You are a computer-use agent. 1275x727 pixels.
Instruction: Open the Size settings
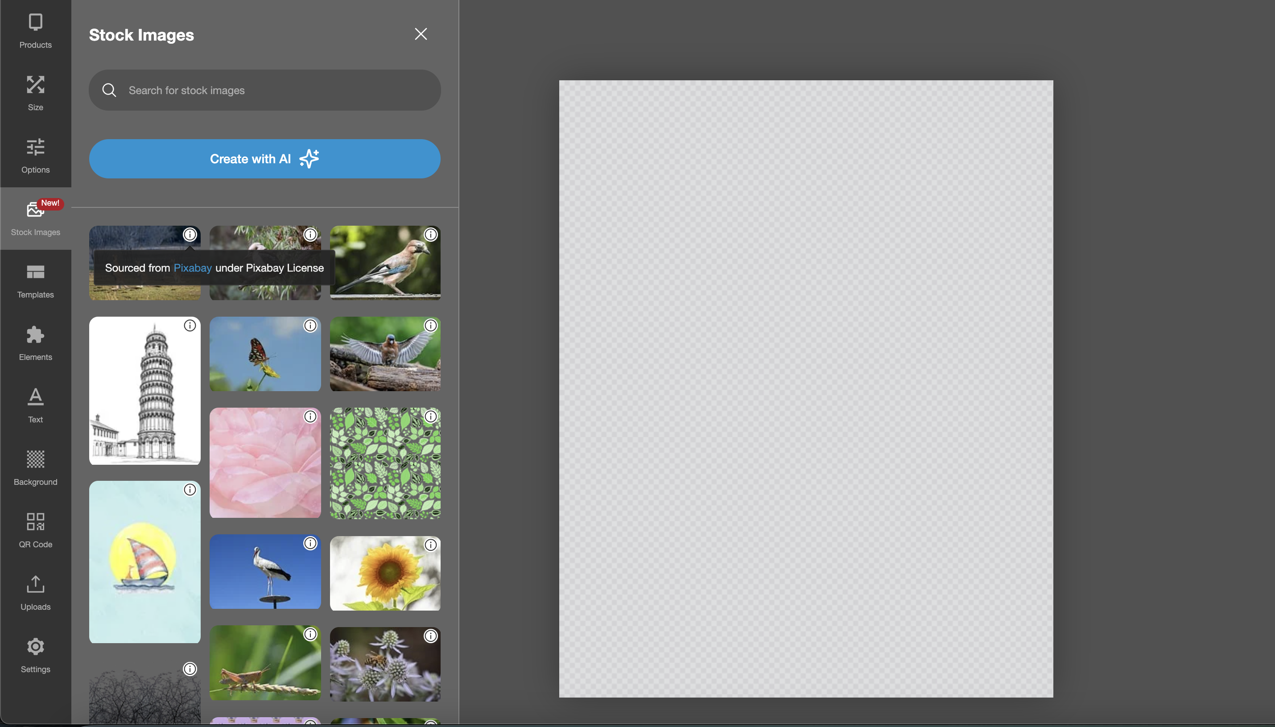point(35,93)
